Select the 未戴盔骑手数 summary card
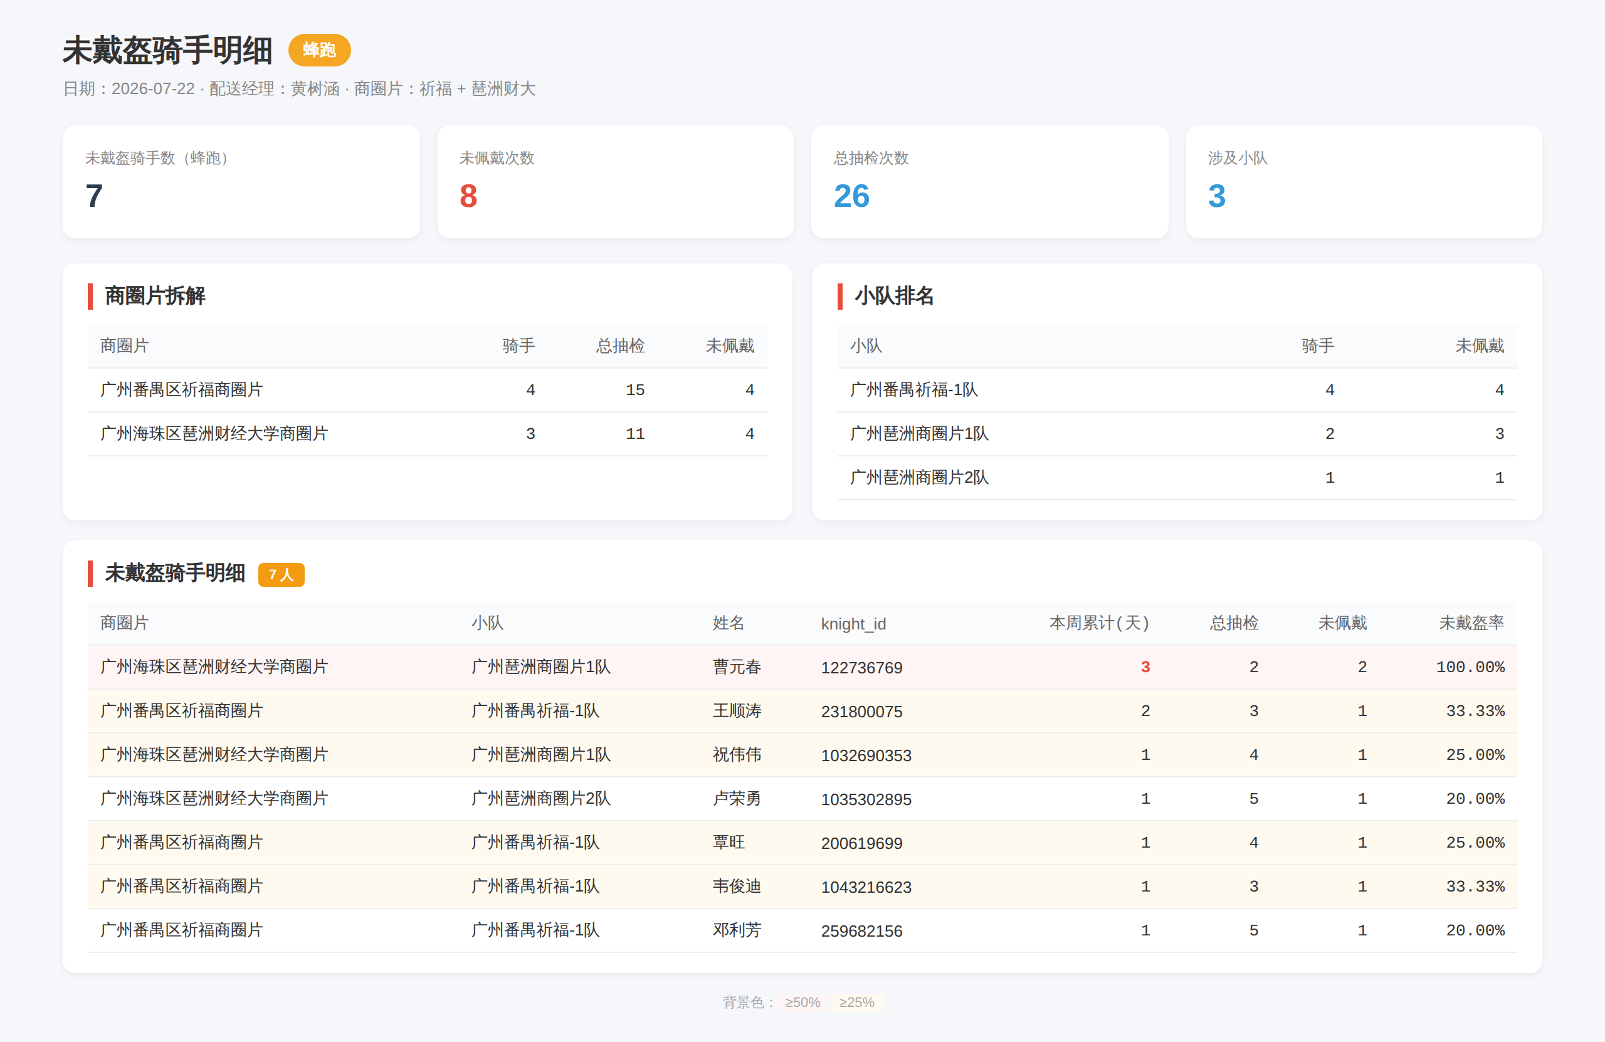 241,181
